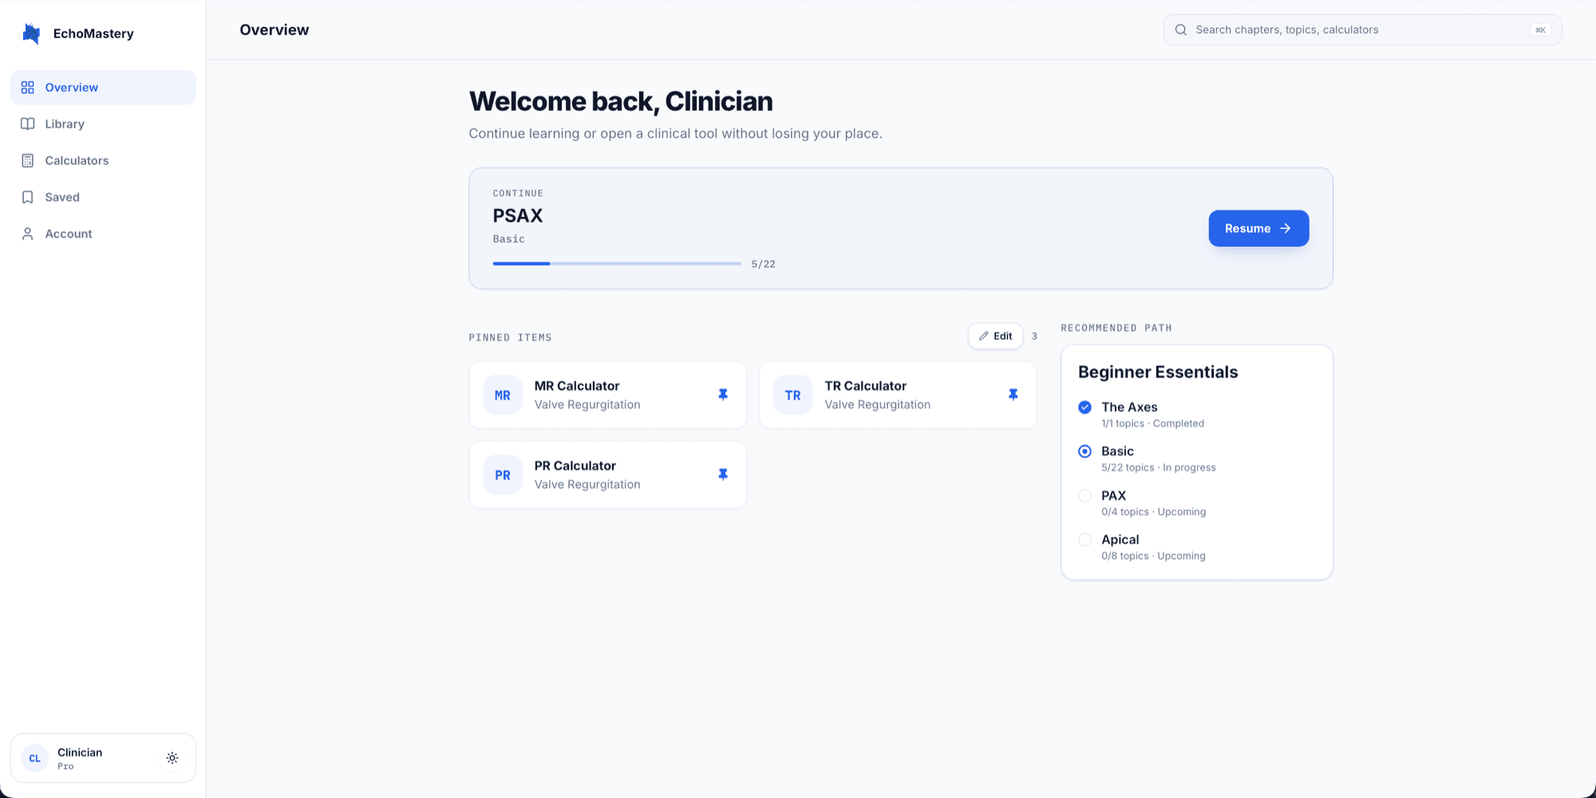The width and height of the screenshot is (1596, 798).
Task: Click the TR badge icon
Action: [x=792, y=395]
